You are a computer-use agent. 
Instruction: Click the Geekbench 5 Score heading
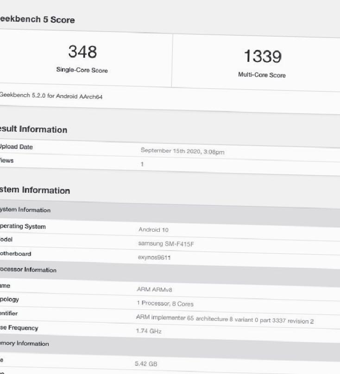click(x=37, y=19)
